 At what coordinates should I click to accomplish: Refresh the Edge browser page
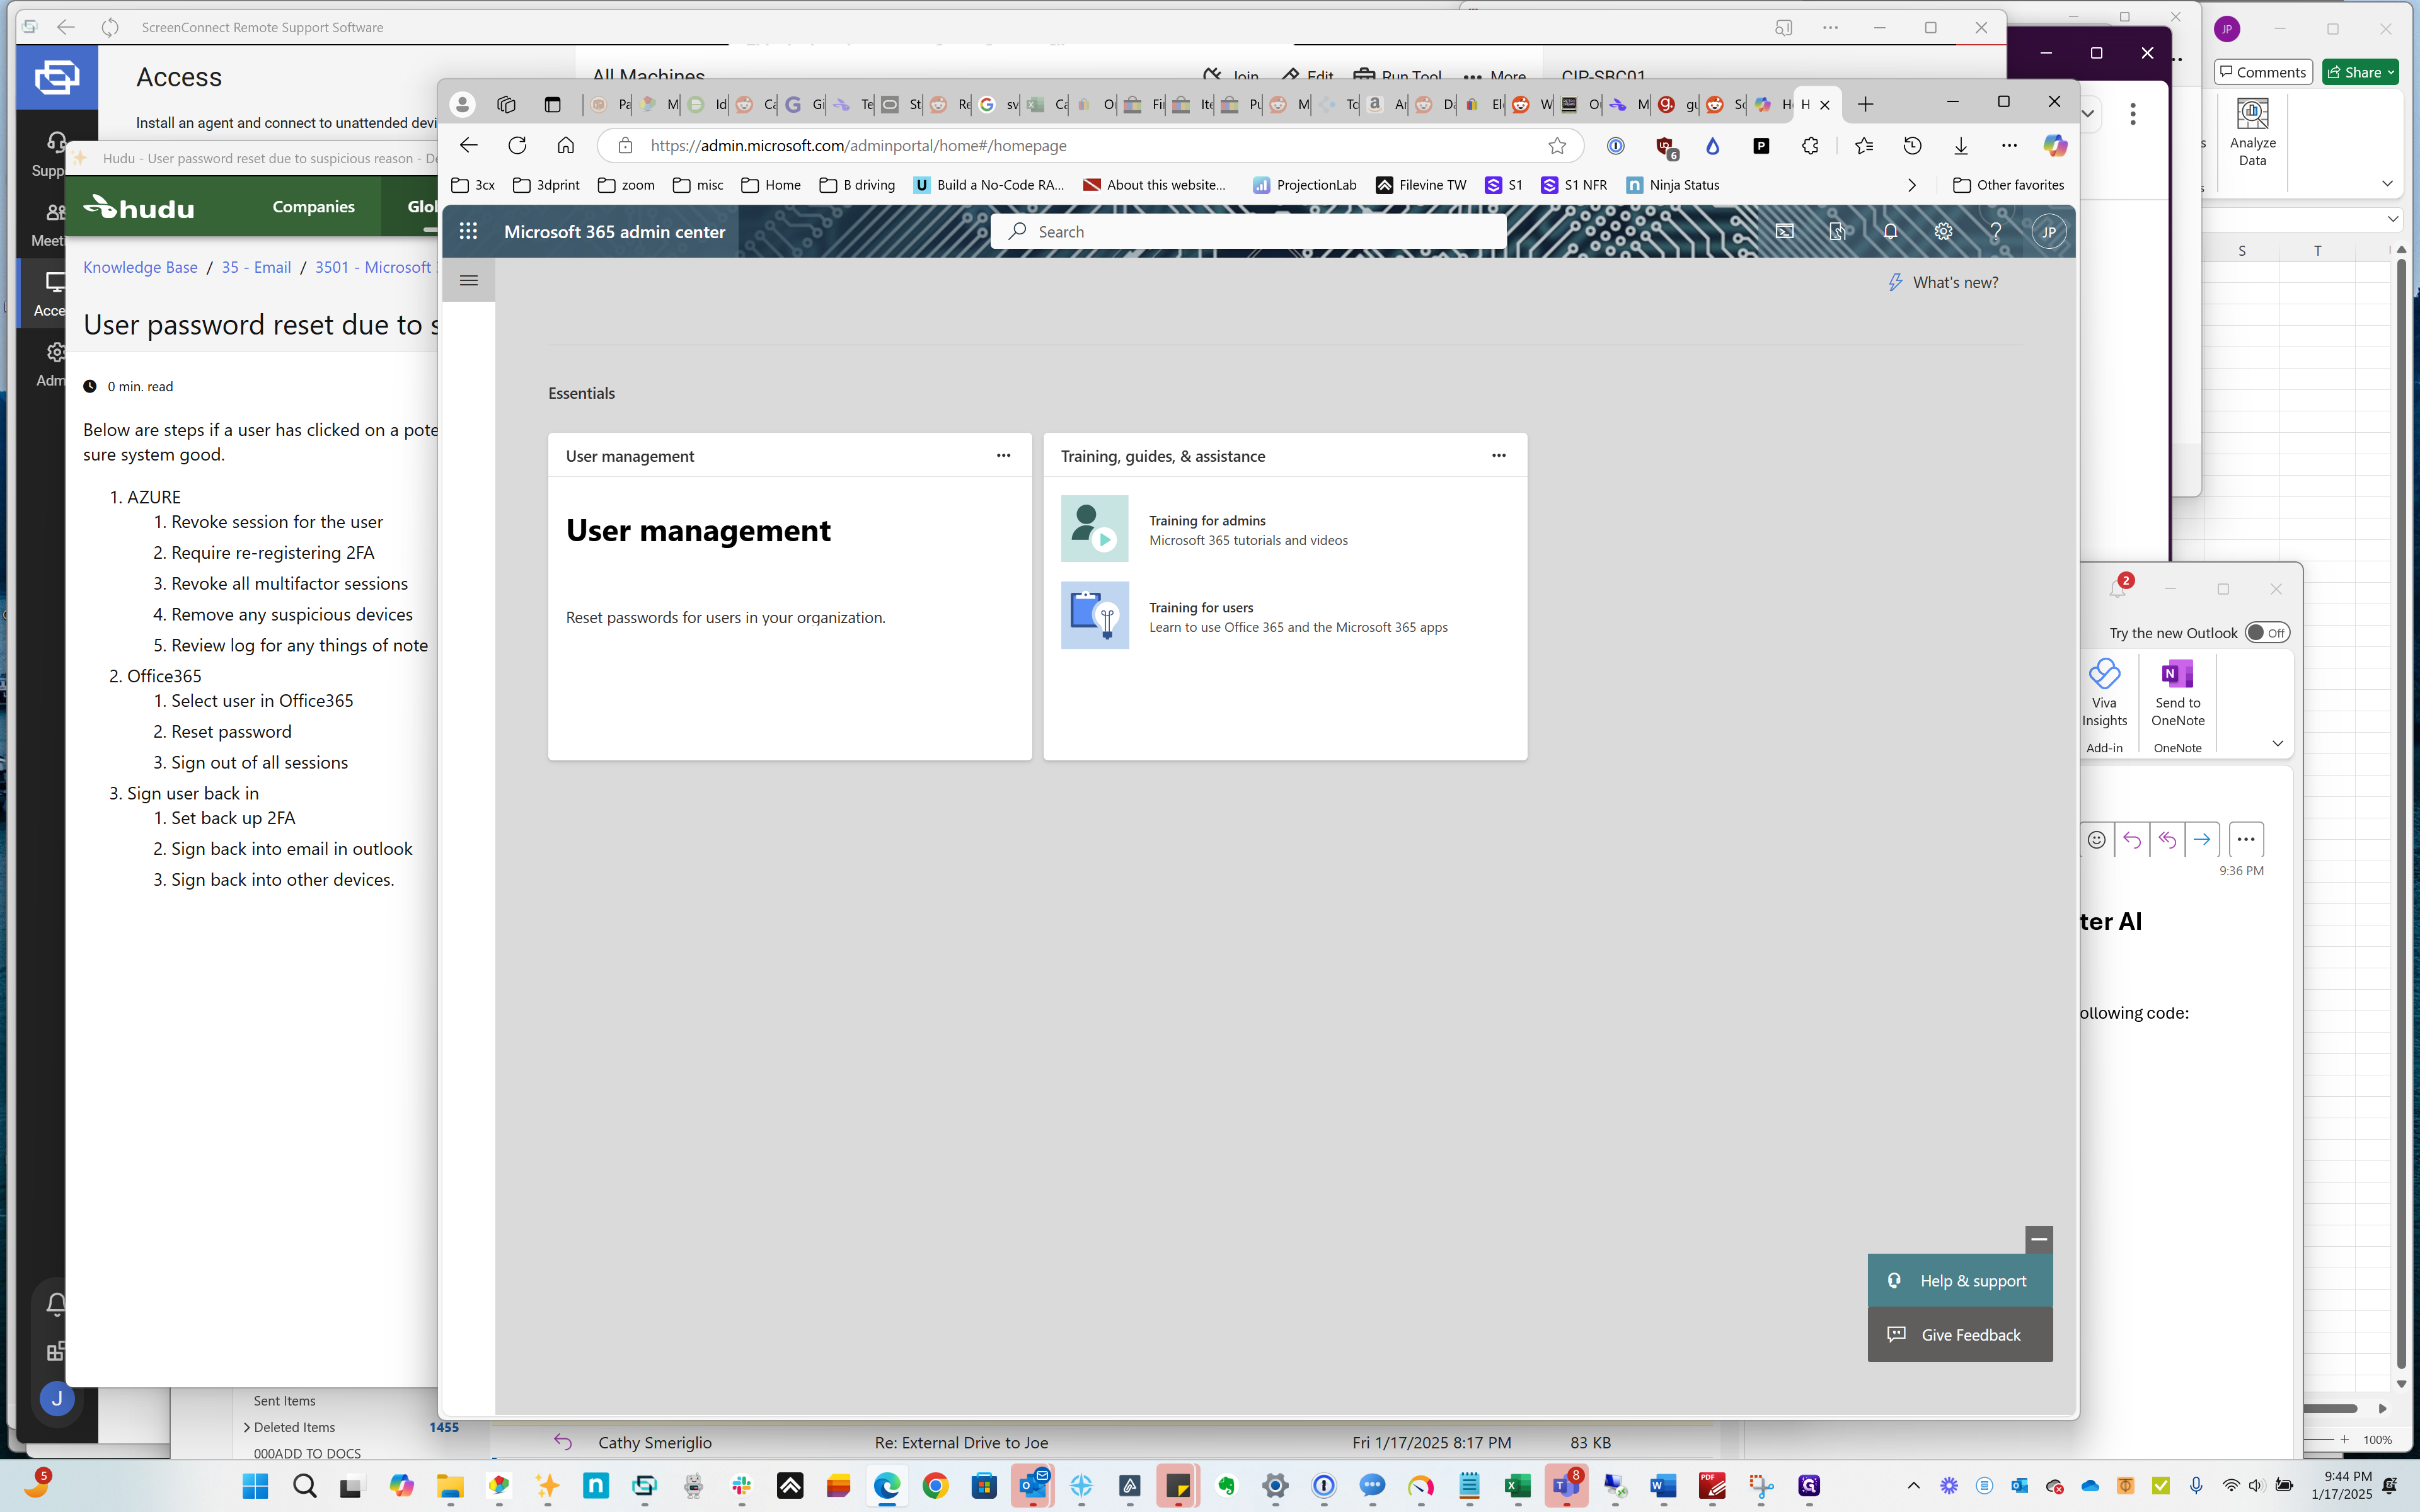(x=517, y=146)
